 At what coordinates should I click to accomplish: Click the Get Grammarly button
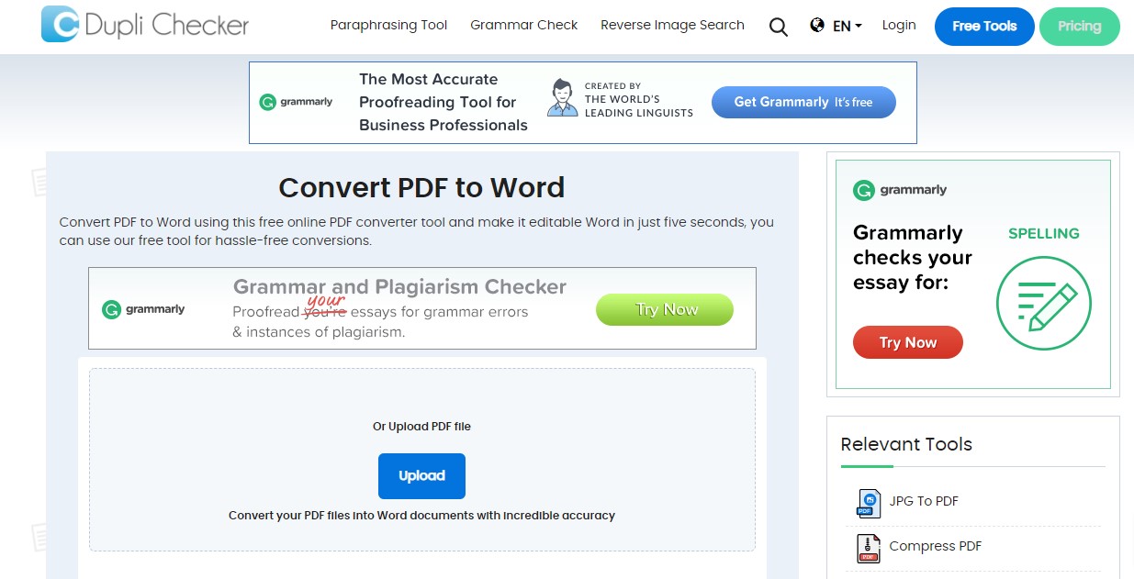point(803,102)
